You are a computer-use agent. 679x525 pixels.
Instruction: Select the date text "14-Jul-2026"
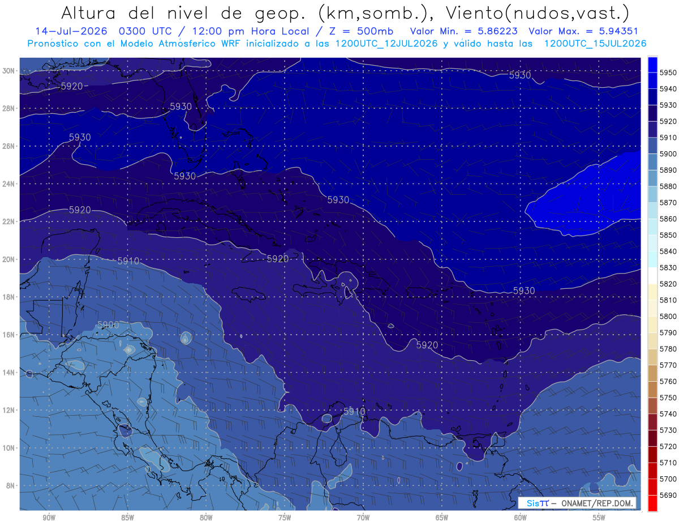(x=71, y=31)
